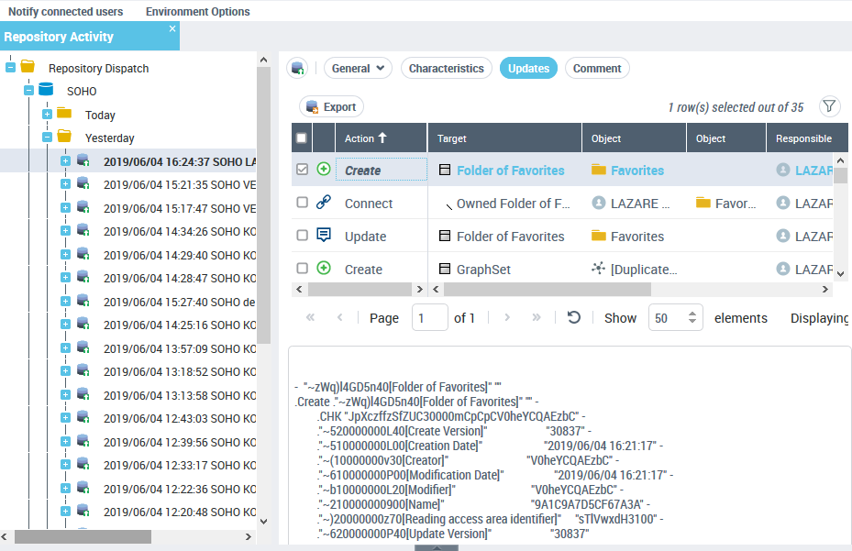Viewport: 852px width, 551px height.
Task: Collapse the Yesterday tree node
Action: pos(47,138)
